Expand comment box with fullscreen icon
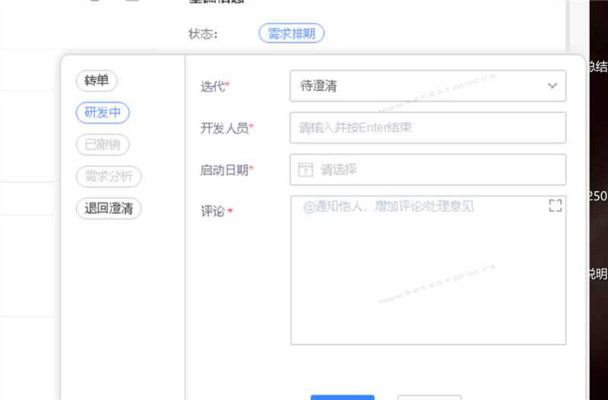Image resolution: width=608 pixels, height=400 pixels. tap(556, 206)
